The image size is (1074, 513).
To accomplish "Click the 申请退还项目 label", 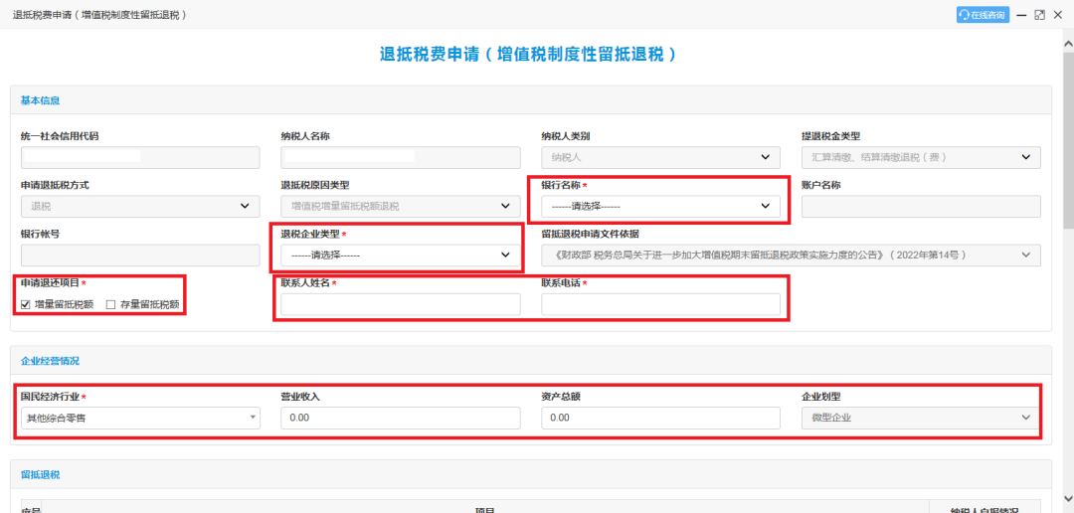I will [50, 283].
